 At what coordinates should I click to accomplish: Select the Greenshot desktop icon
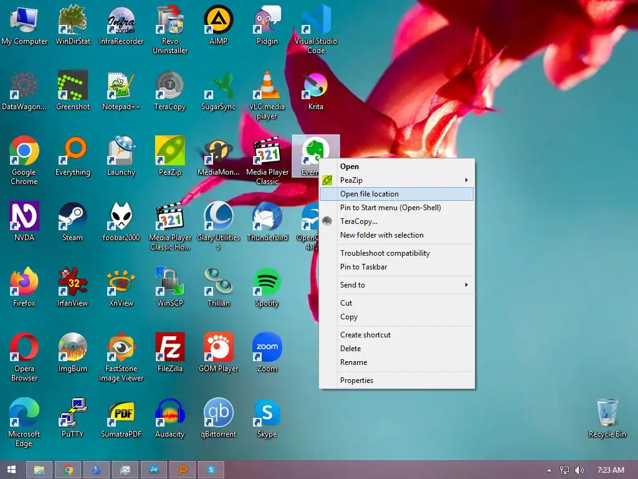click(72, 90)
